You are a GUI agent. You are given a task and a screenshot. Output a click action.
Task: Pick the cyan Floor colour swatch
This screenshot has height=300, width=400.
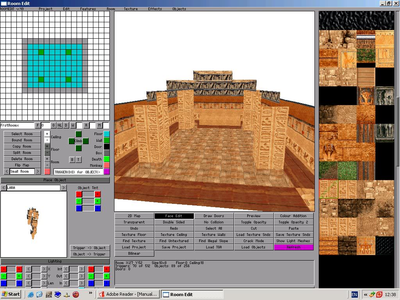pos(107,134)
